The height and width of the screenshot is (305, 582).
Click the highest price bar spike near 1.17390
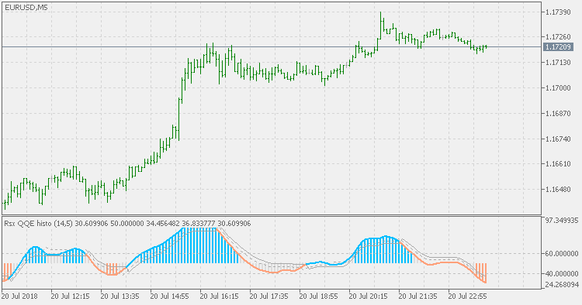(x=380, y=25)
